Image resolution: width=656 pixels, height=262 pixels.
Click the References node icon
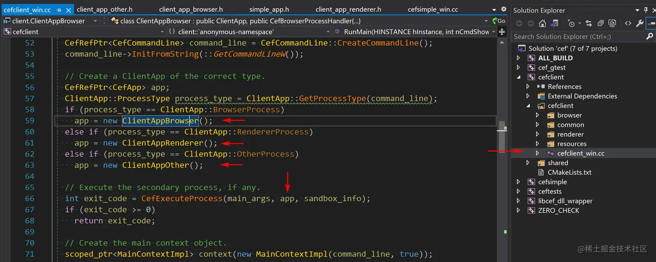click(x=541, y=86)
